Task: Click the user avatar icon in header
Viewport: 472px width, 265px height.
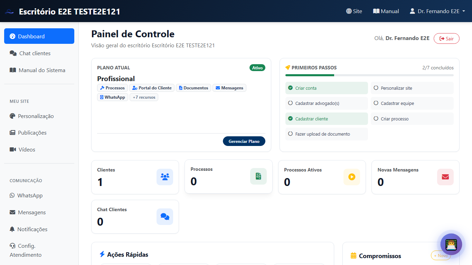Action: tap(412, 11)
